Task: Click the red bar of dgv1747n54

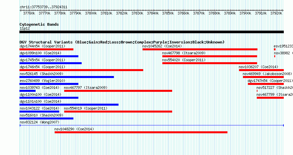Action: pos(266,84)
